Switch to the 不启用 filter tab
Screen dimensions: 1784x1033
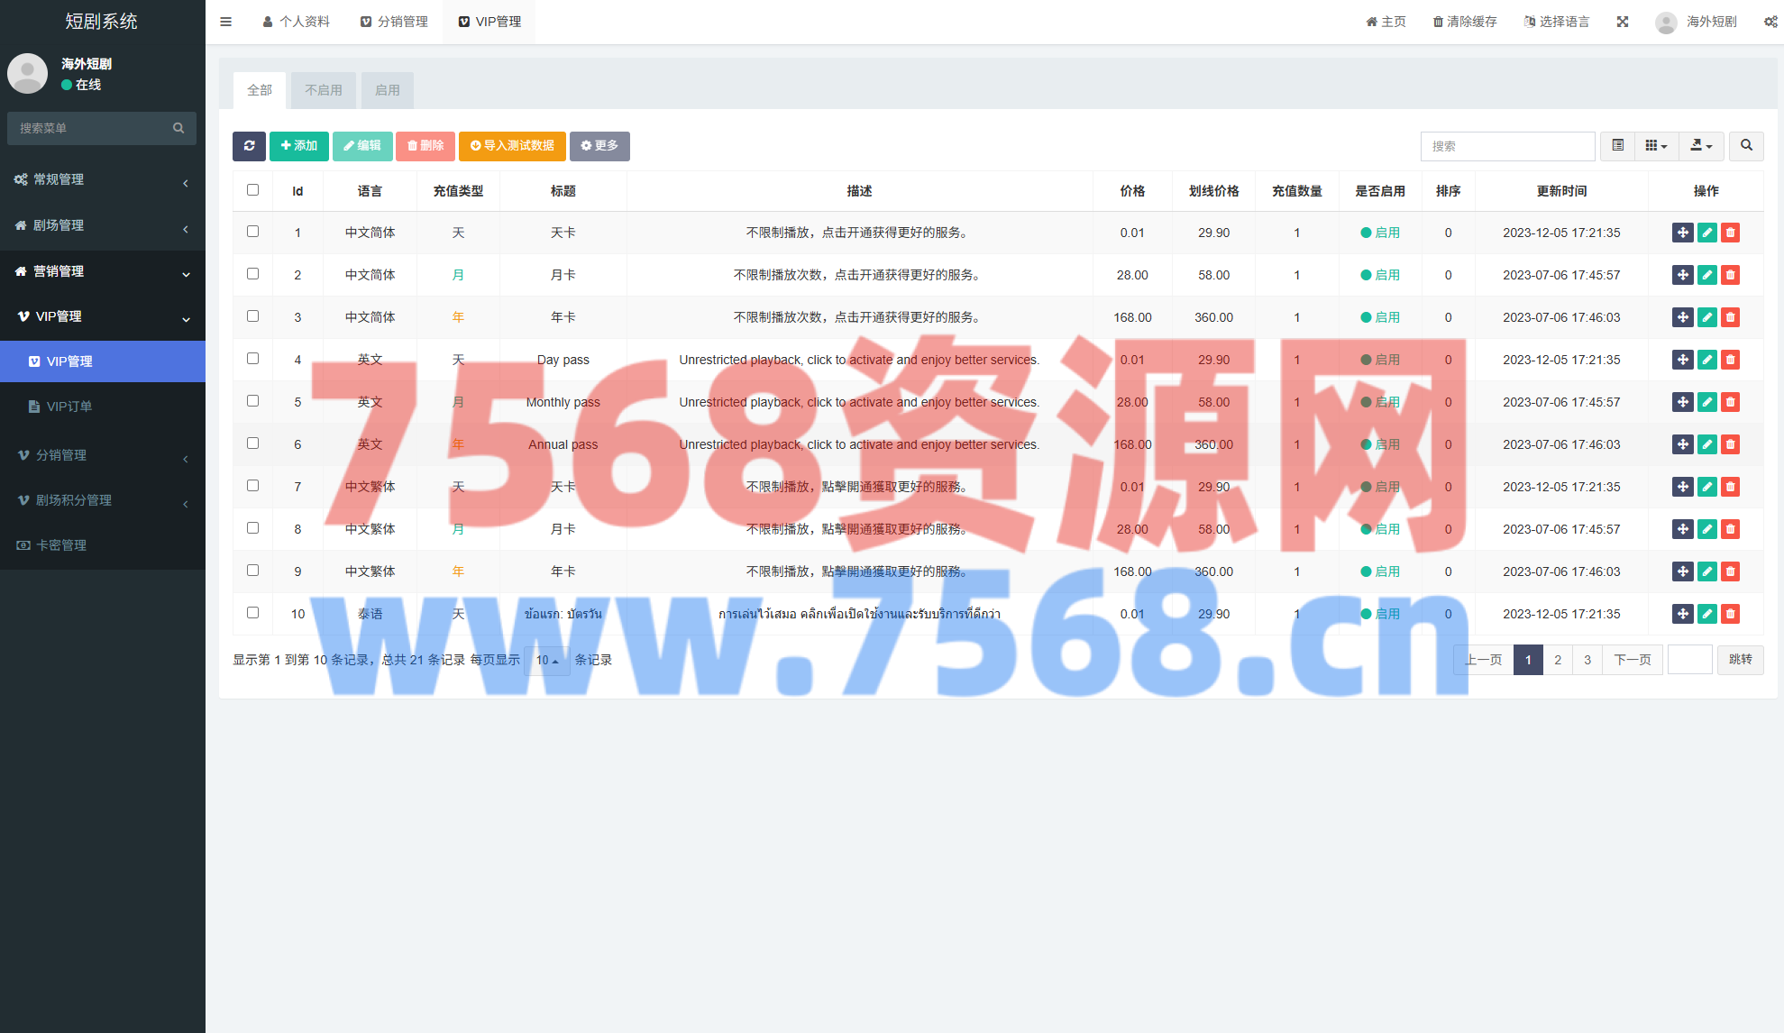[324, 90]
